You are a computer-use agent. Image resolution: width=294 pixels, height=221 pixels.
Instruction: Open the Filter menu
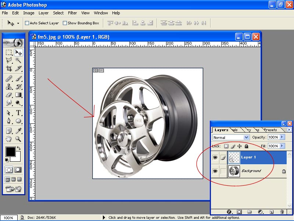[72, 13]
